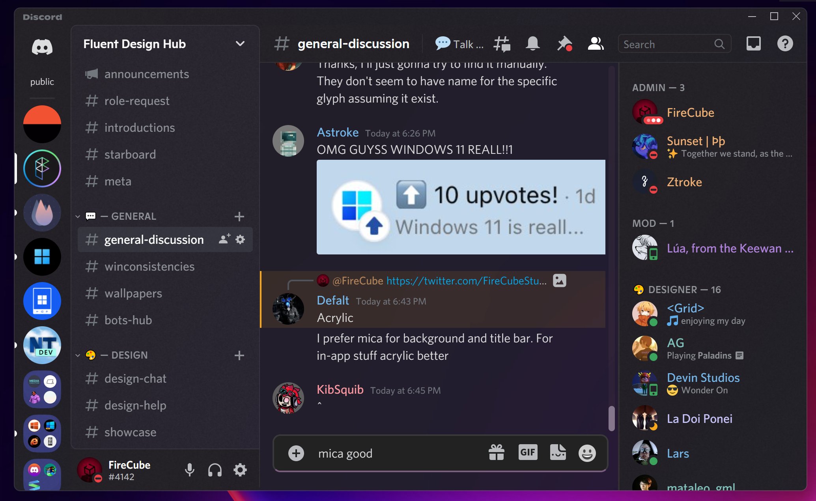Open the introductions channel
This screenshot has width=816, height=501.
pyautogui.click(x=165, y=127)
